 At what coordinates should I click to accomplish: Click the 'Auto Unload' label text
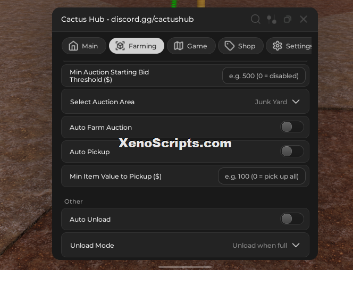(x=90, y=220)
